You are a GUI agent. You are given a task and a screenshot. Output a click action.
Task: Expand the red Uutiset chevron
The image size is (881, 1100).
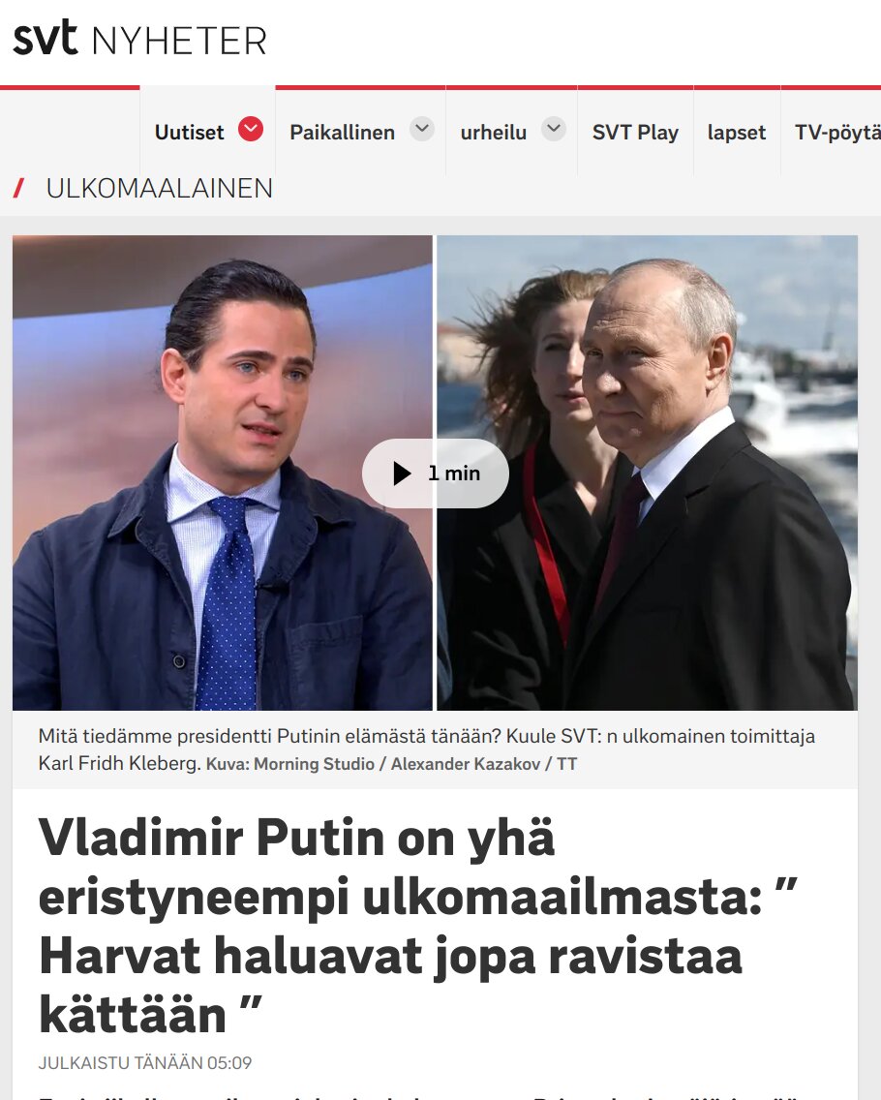point(251,129)
